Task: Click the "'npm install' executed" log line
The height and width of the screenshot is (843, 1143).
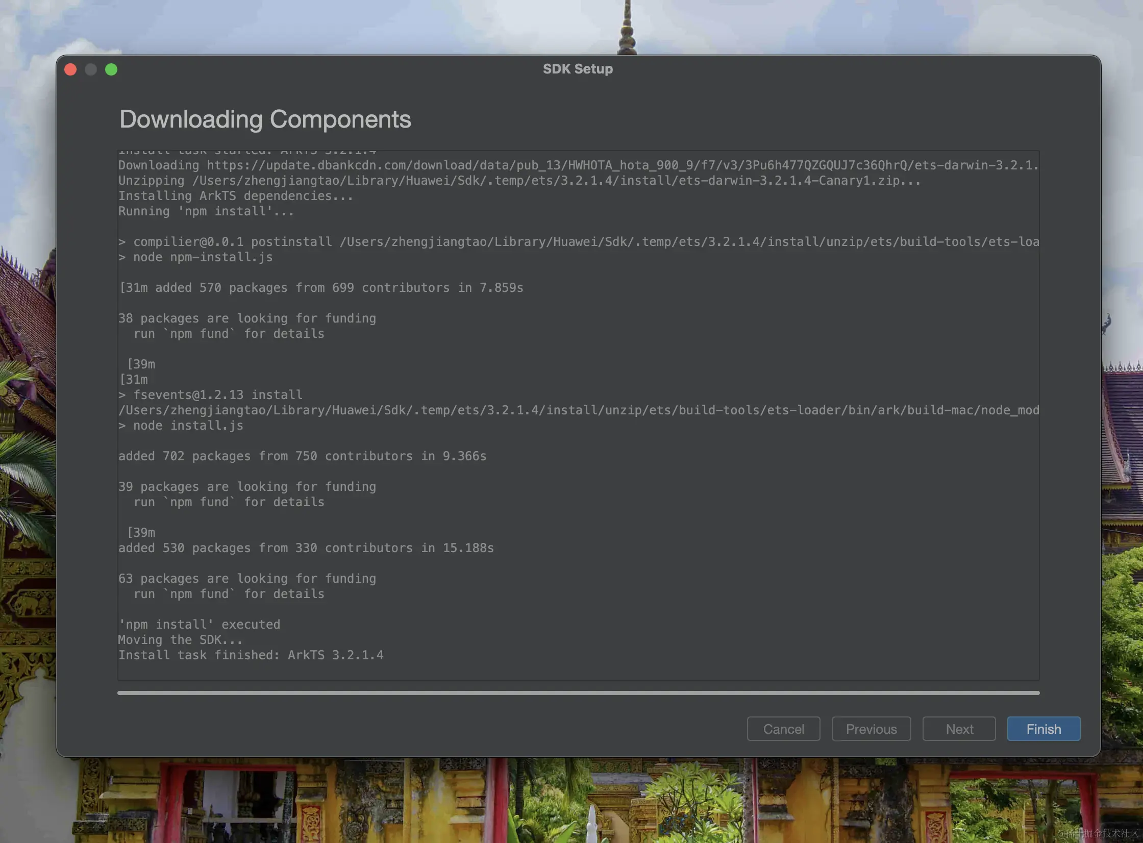Action: tap(199, 625)
